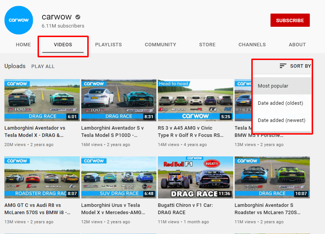Open the 720S vs Aventador Roadster thumbnail
Viewport: 325px width, 234px height.
272,177
